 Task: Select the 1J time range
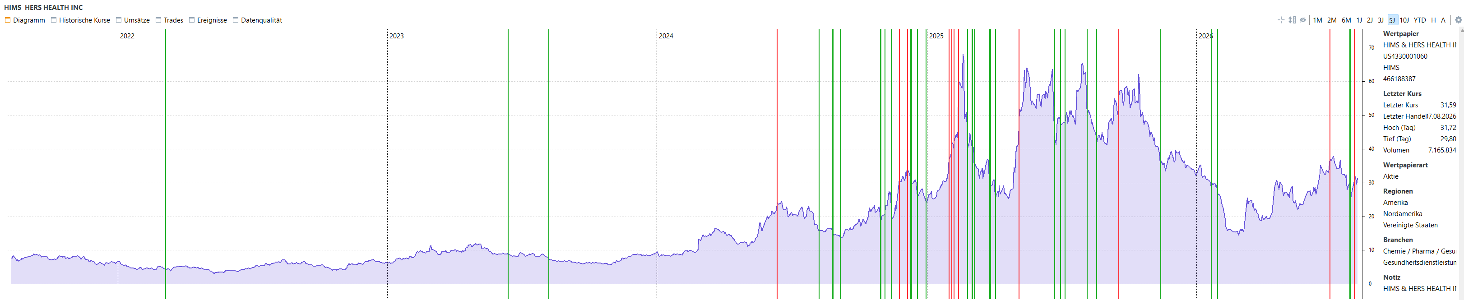pyautogui.click(x=1359, y=20)
